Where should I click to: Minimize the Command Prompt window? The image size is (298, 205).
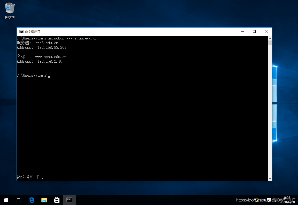point(242,31)
